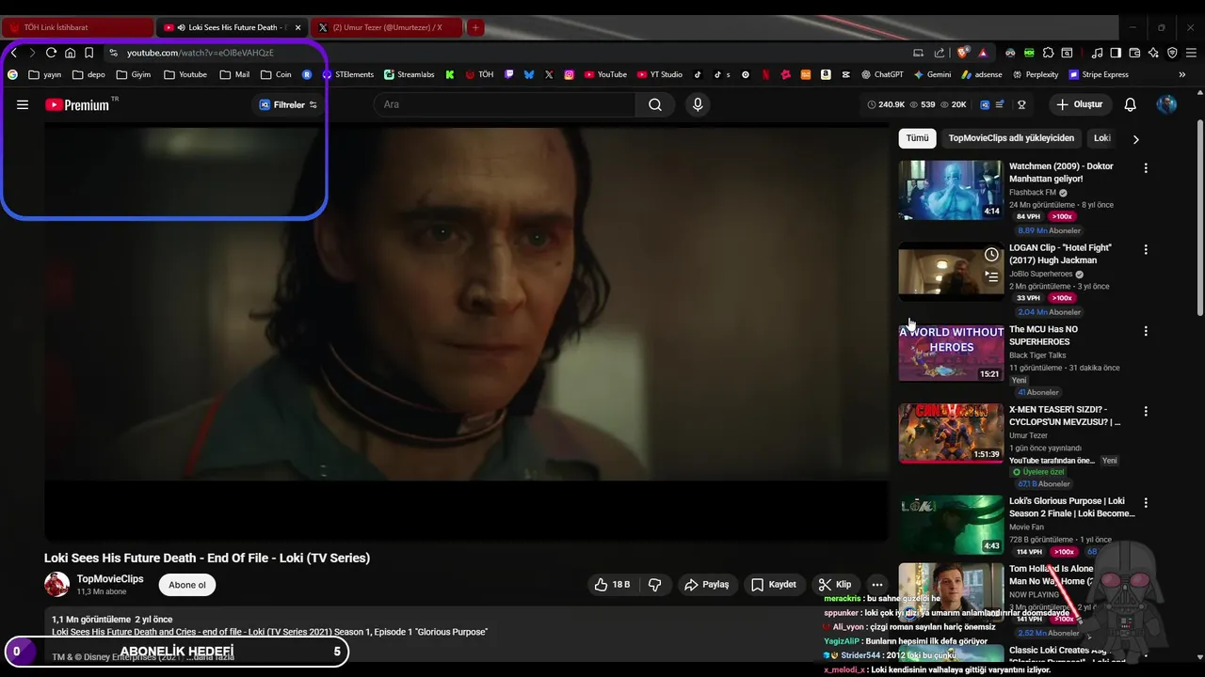Switch to the Umur Tezer X tab
This screenshot has height=677, width=1205.
click(x=386, y=27)
